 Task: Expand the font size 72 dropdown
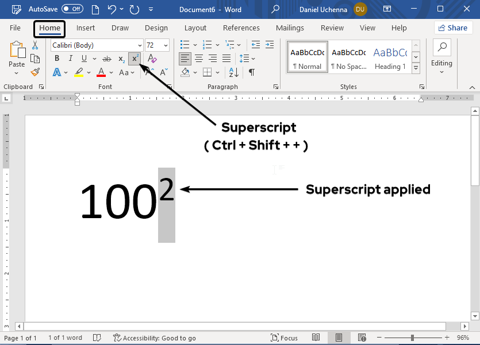tap(166, 45)
